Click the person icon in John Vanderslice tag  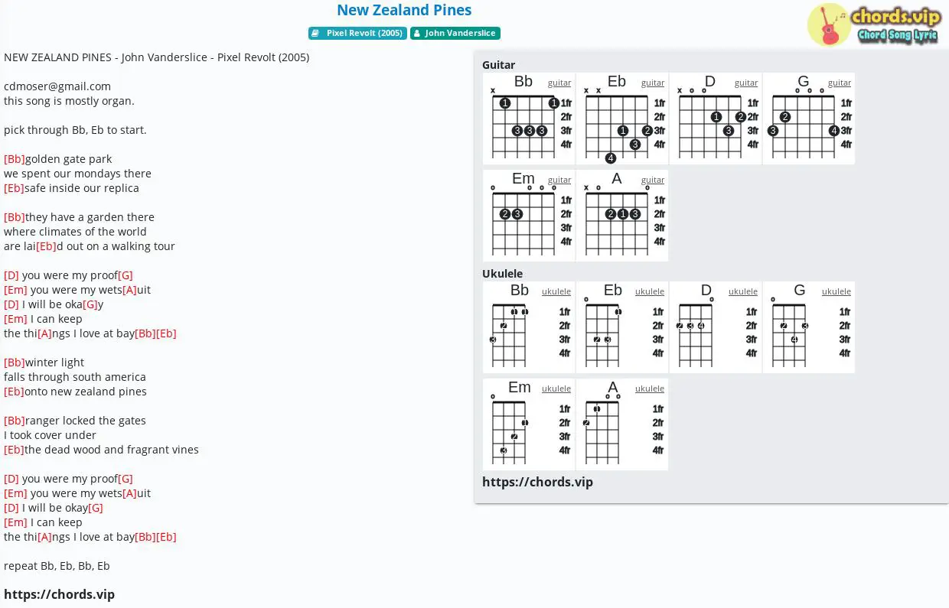click(417, 34)
